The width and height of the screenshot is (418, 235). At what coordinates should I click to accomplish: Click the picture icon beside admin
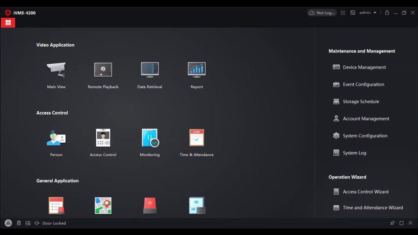click(x=353, y=13)
